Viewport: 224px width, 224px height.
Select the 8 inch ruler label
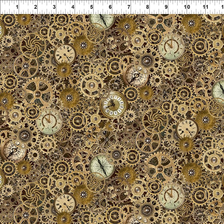pyautogui.click(x=148, y=7)
